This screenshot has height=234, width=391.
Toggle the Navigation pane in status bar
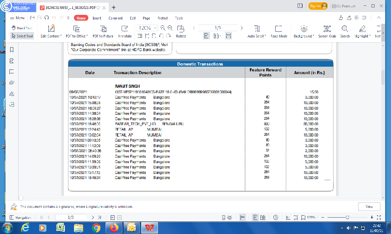[21, 217]
